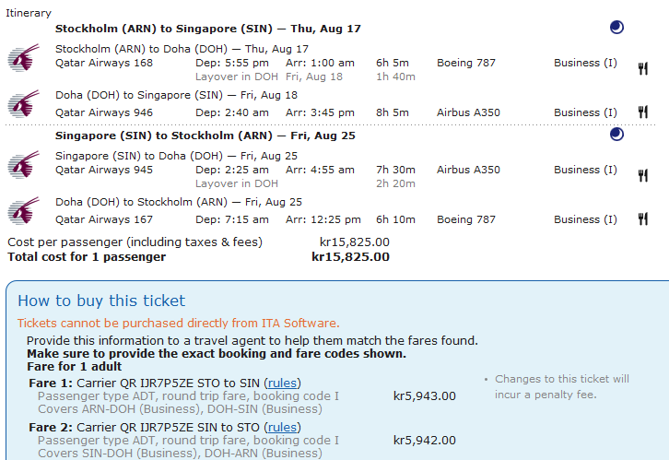The image size is (669, 460).
Task: Click the meal icon for Qatar Airways 168
Action: point(643,67)
